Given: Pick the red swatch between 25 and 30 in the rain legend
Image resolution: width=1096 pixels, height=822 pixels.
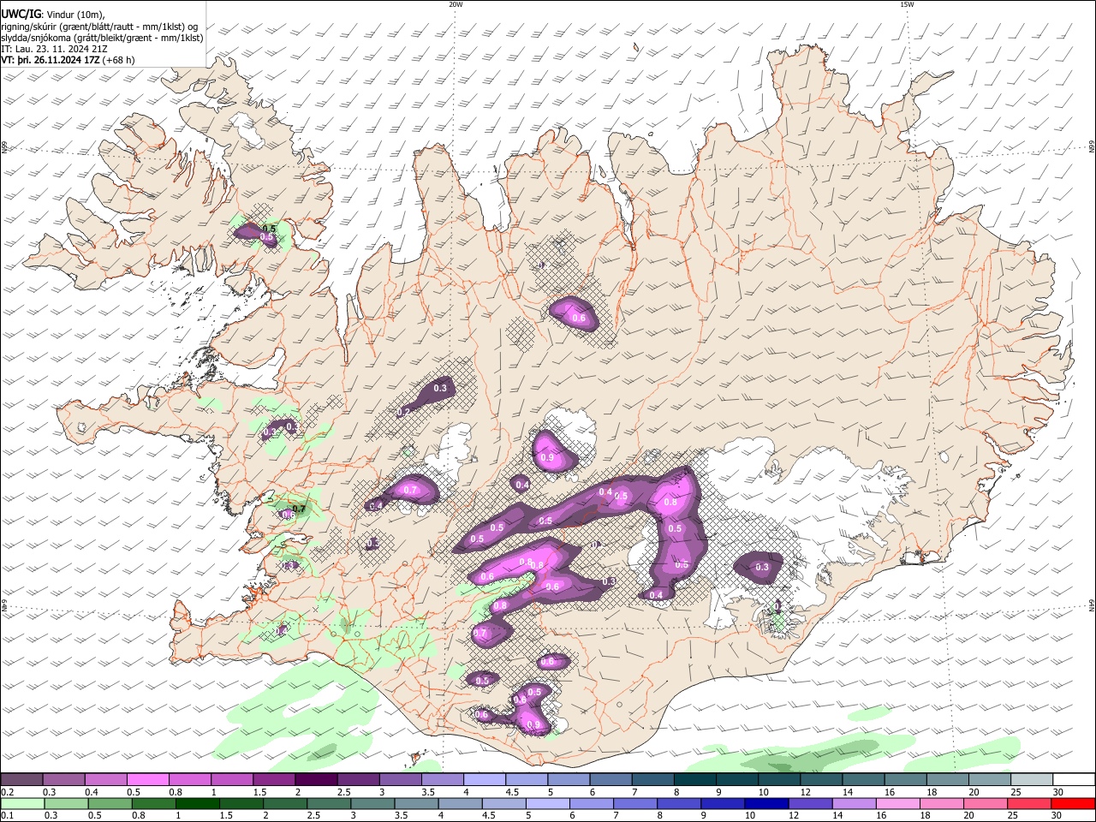Looking at the screenshot, I should 1028,803.
